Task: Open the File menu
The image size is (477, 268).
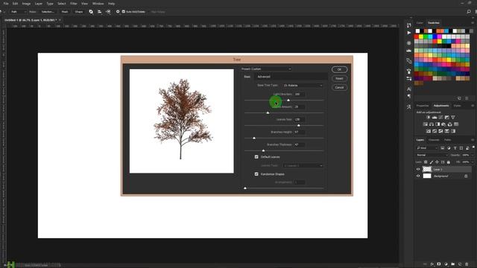Action: click(x=6, y=4)
